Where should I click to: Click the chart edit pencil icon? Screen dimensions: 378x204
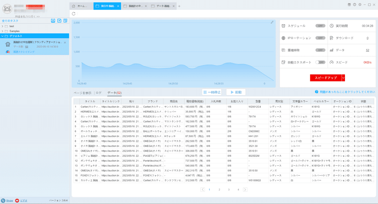pyautogui.click(x=272, y=22)
